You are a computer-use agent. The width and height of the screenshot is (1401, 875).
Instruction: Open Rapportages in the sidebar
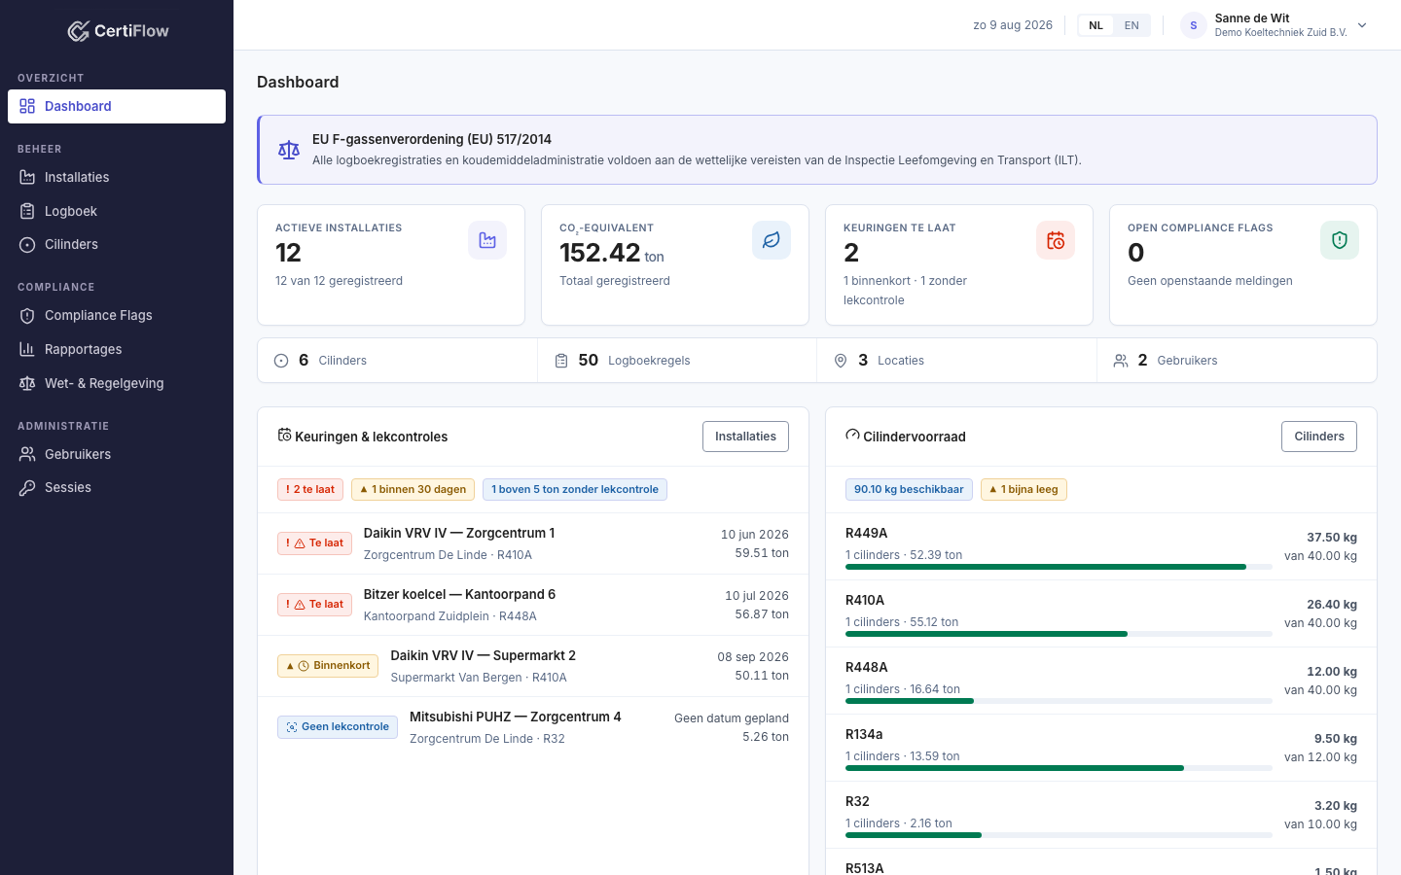tap(117, 349)
